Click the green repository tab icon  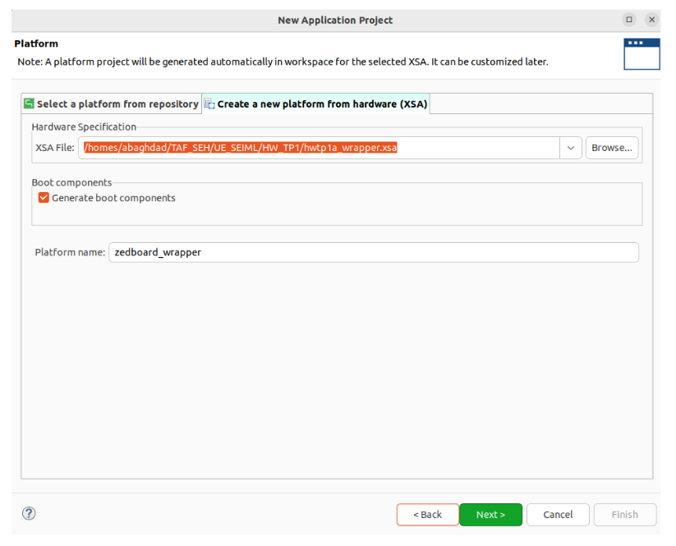pyautogui.click(x=29, y=103)
